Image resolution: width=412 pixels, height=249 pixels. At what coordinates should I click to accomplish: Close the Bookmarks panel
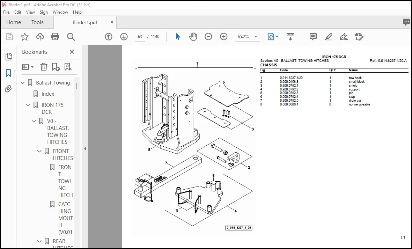[72, 52]
